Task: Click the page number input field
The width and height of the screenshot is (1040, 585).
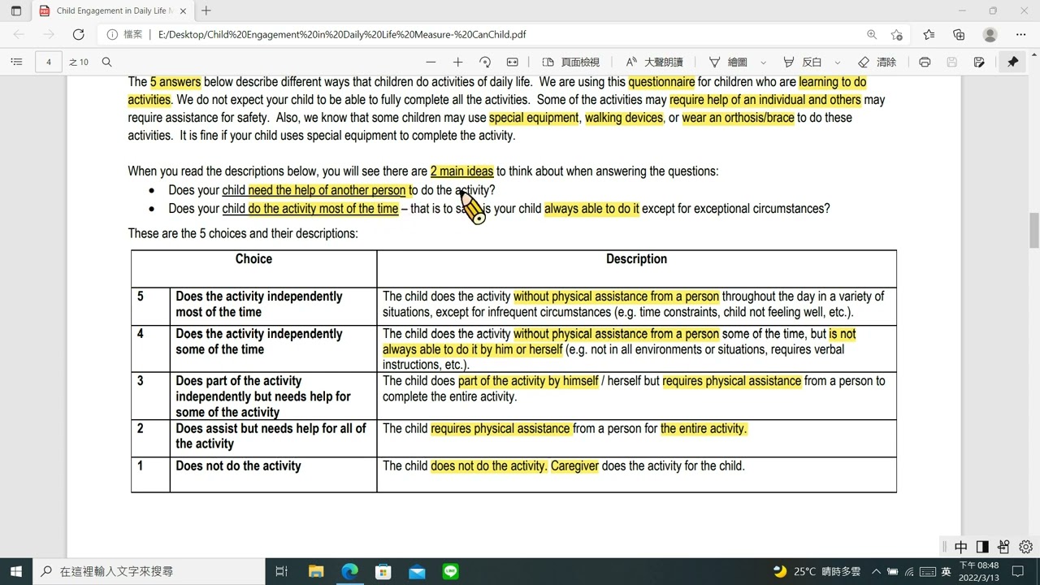Action: [49, 62]
